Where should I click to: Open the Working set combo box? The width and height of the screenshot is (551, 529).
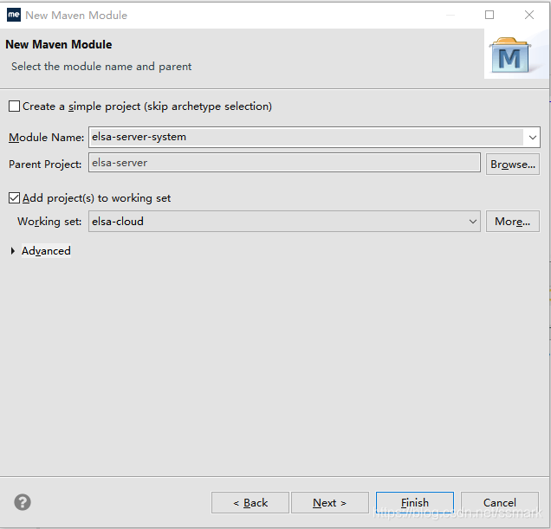(284, 222)
